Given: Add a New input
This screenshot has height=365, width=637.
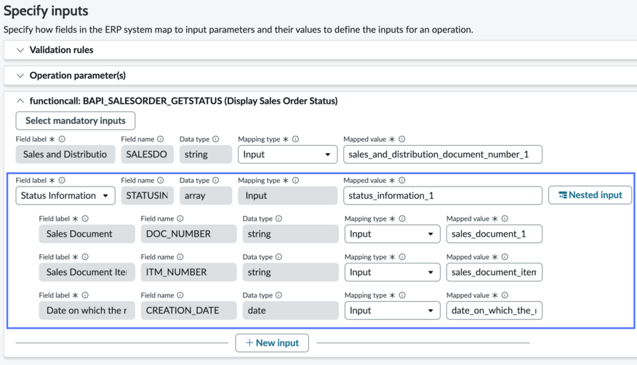Looking at the screenshot, I should coord(272,343).
